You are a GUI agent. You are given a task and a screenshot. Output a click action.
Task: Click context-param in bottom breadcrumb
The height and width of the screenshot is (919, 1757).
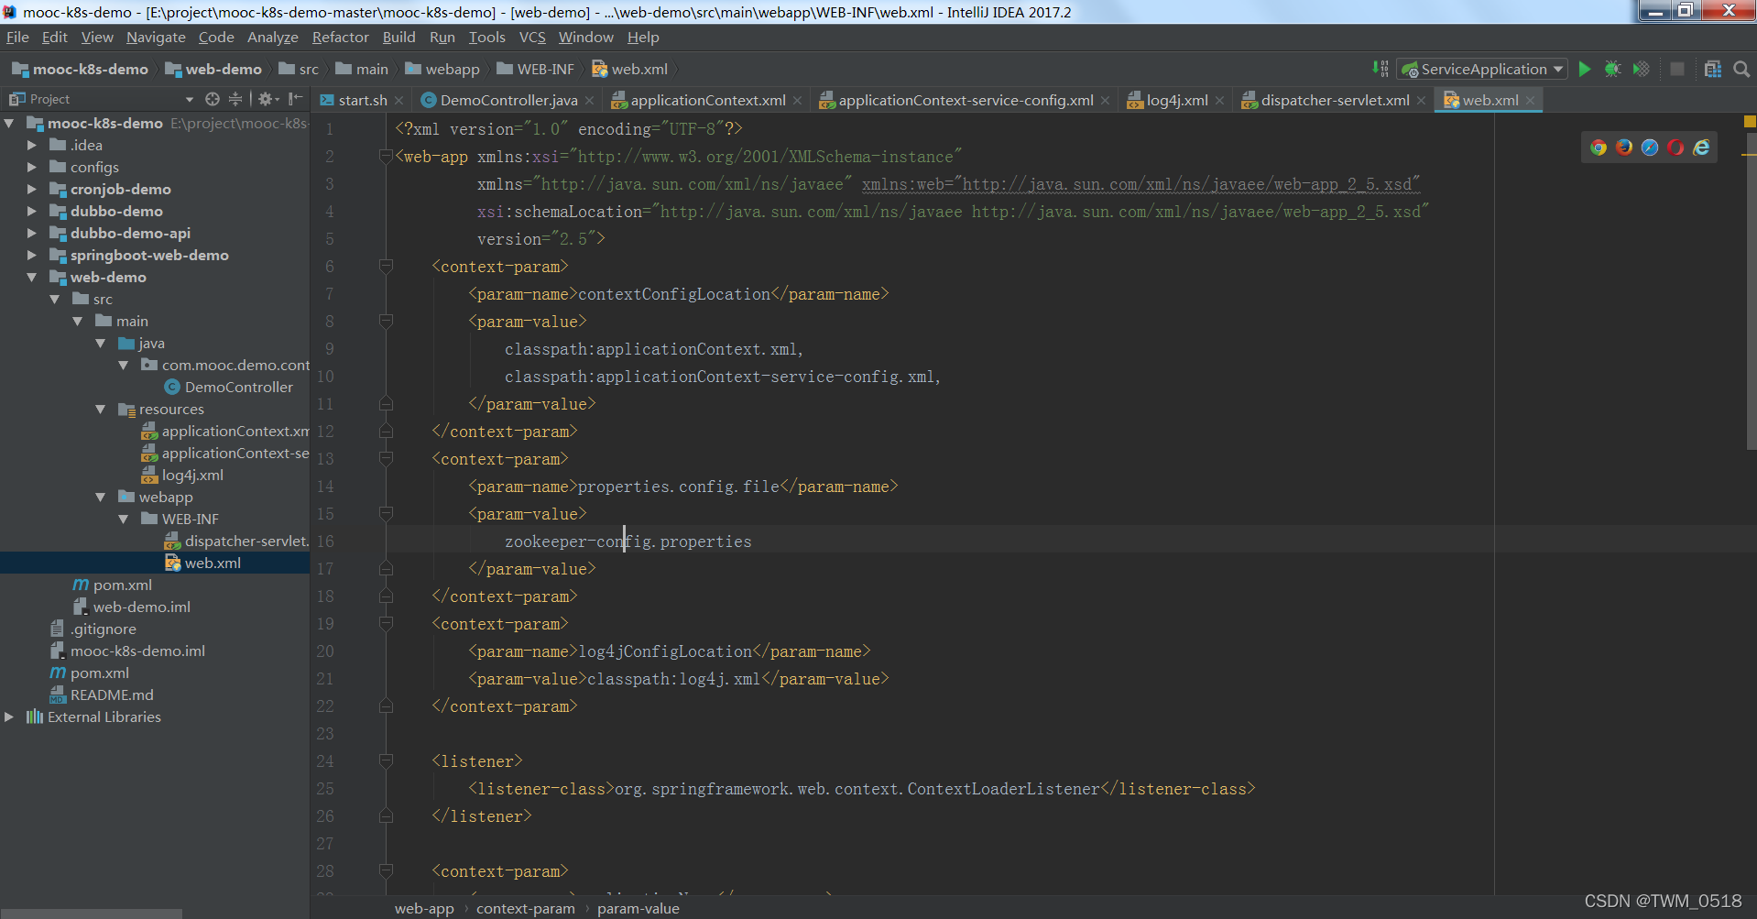pyautogui.click(x=526, y=908)
